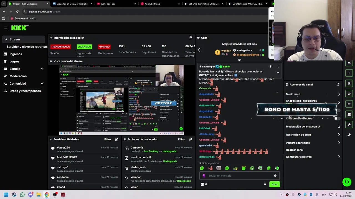Open the green headset support button

point(347,182)
